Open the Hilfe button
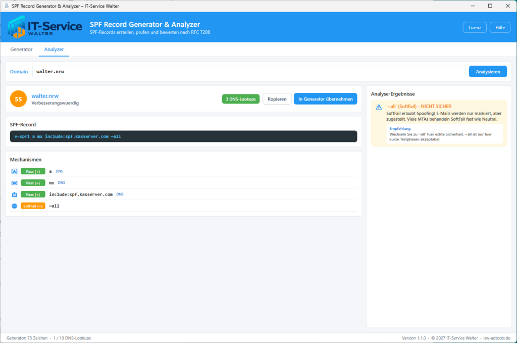The height and width of the screenshot is (343, 517). [x=500, y=27]
